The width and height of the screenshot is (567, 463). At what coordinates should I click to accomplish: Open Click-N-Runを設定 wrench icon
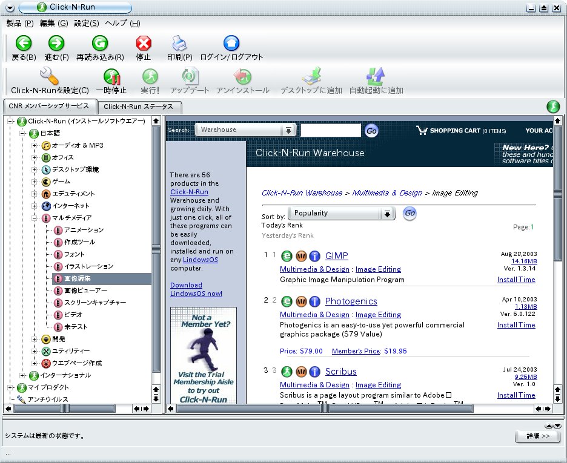pyautogui.click(x=49, y=76)
